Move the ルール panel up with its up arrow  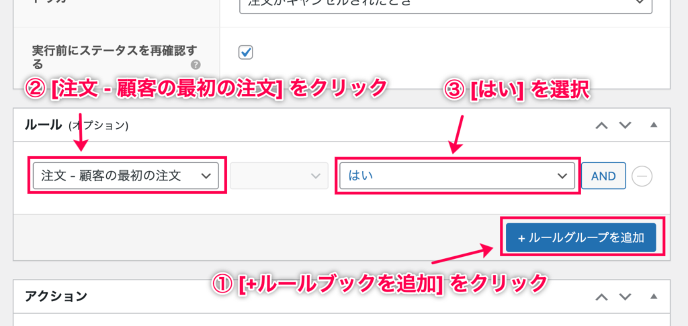601,125
